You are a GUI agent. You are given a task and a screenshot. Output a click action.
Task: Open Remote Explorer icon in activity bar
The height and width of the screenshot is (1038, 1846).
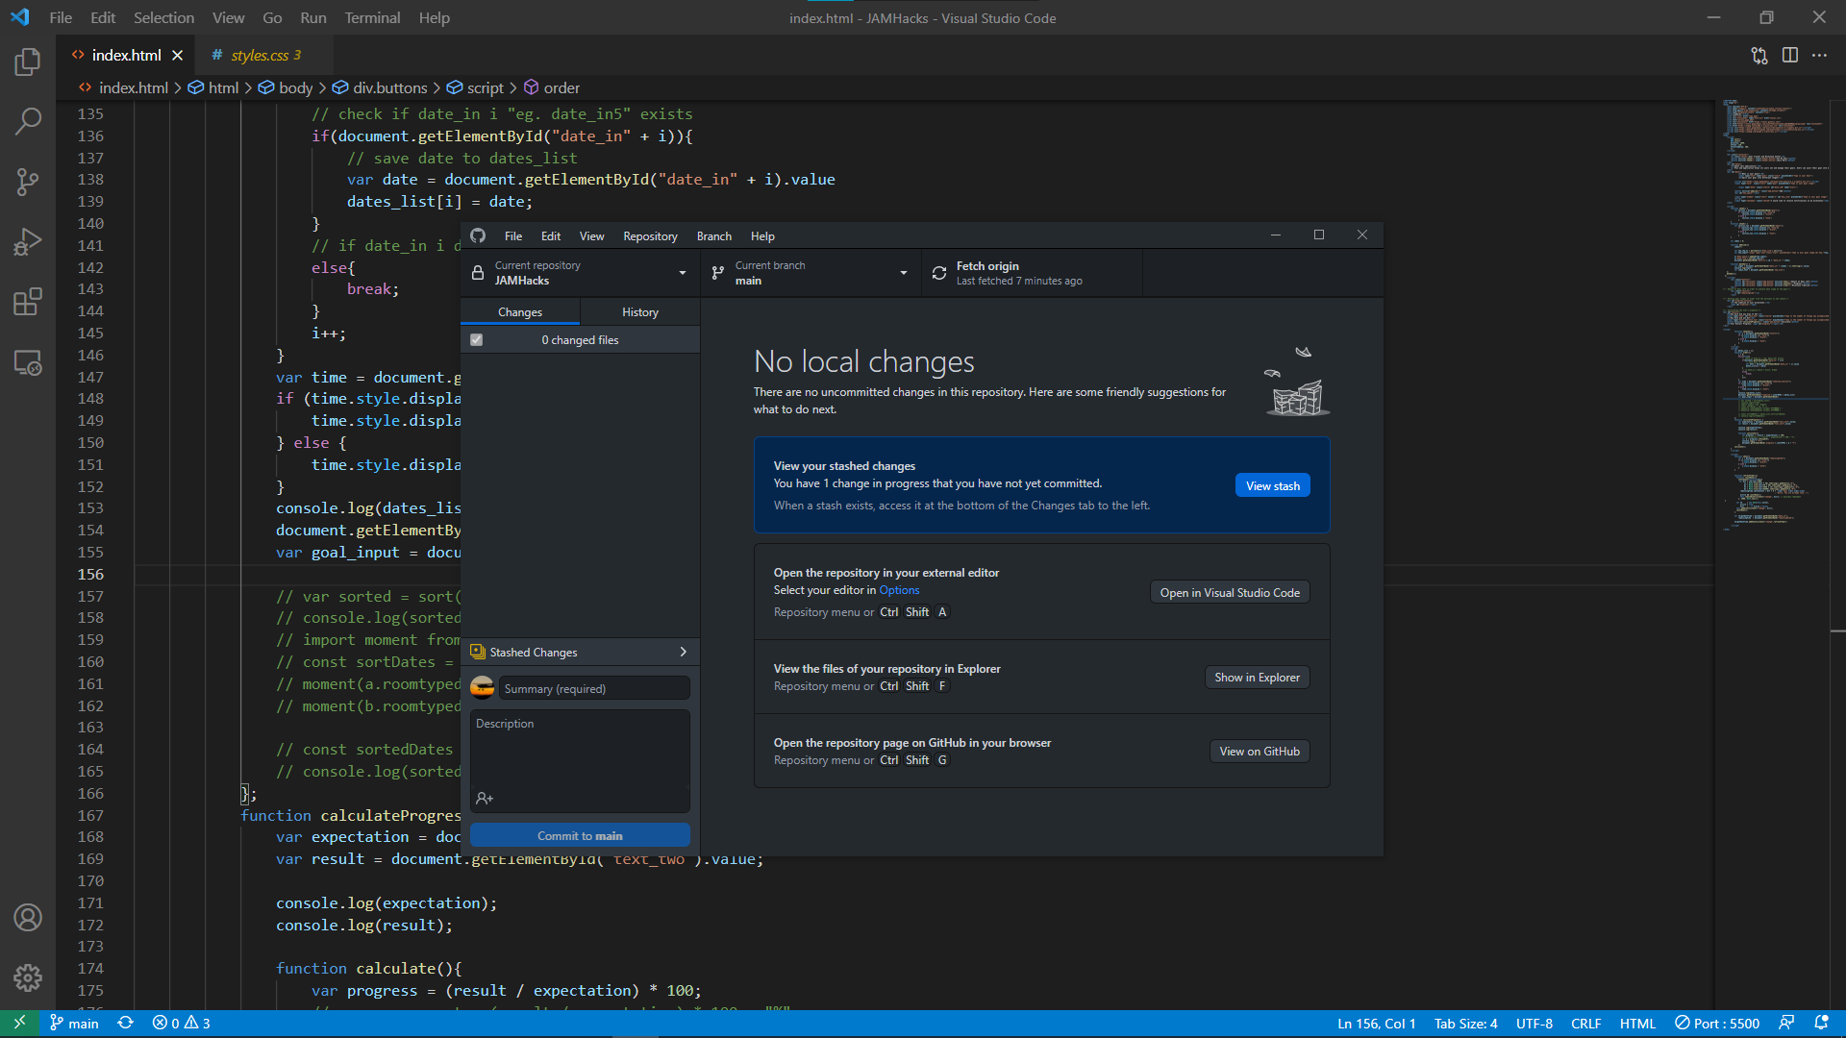tap(28, 362)
